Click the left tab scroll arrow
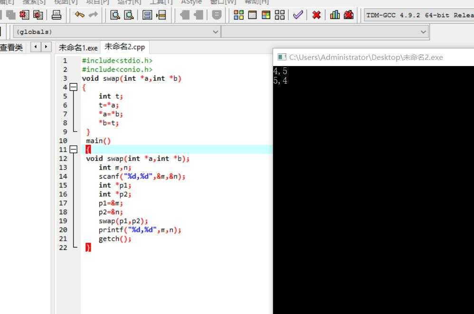Image resolution: width=474 pixels, height=314 pixels. 36,47
